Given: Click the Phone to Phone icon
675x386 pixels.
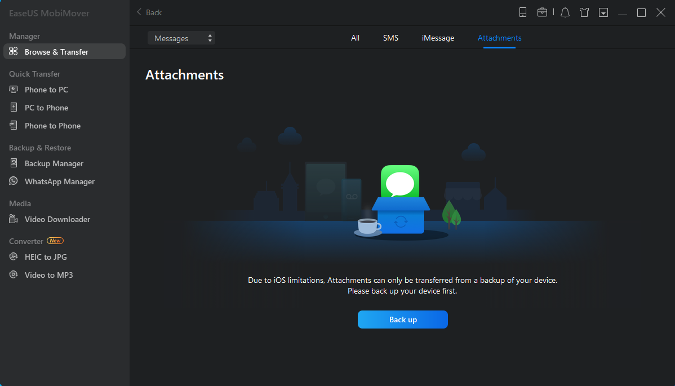Looking at the screenshot, I should click(x=14, y=125).
